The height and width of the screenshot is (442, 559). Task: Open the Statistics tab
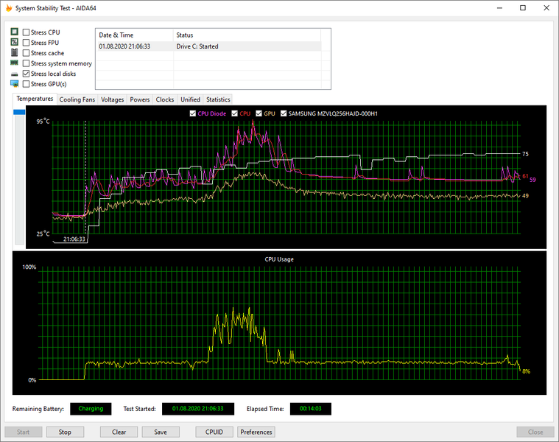tap(218, 99)
